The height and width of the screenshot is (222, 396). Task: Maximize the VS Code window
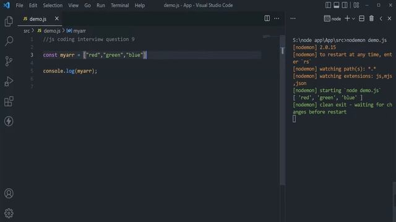379,5
